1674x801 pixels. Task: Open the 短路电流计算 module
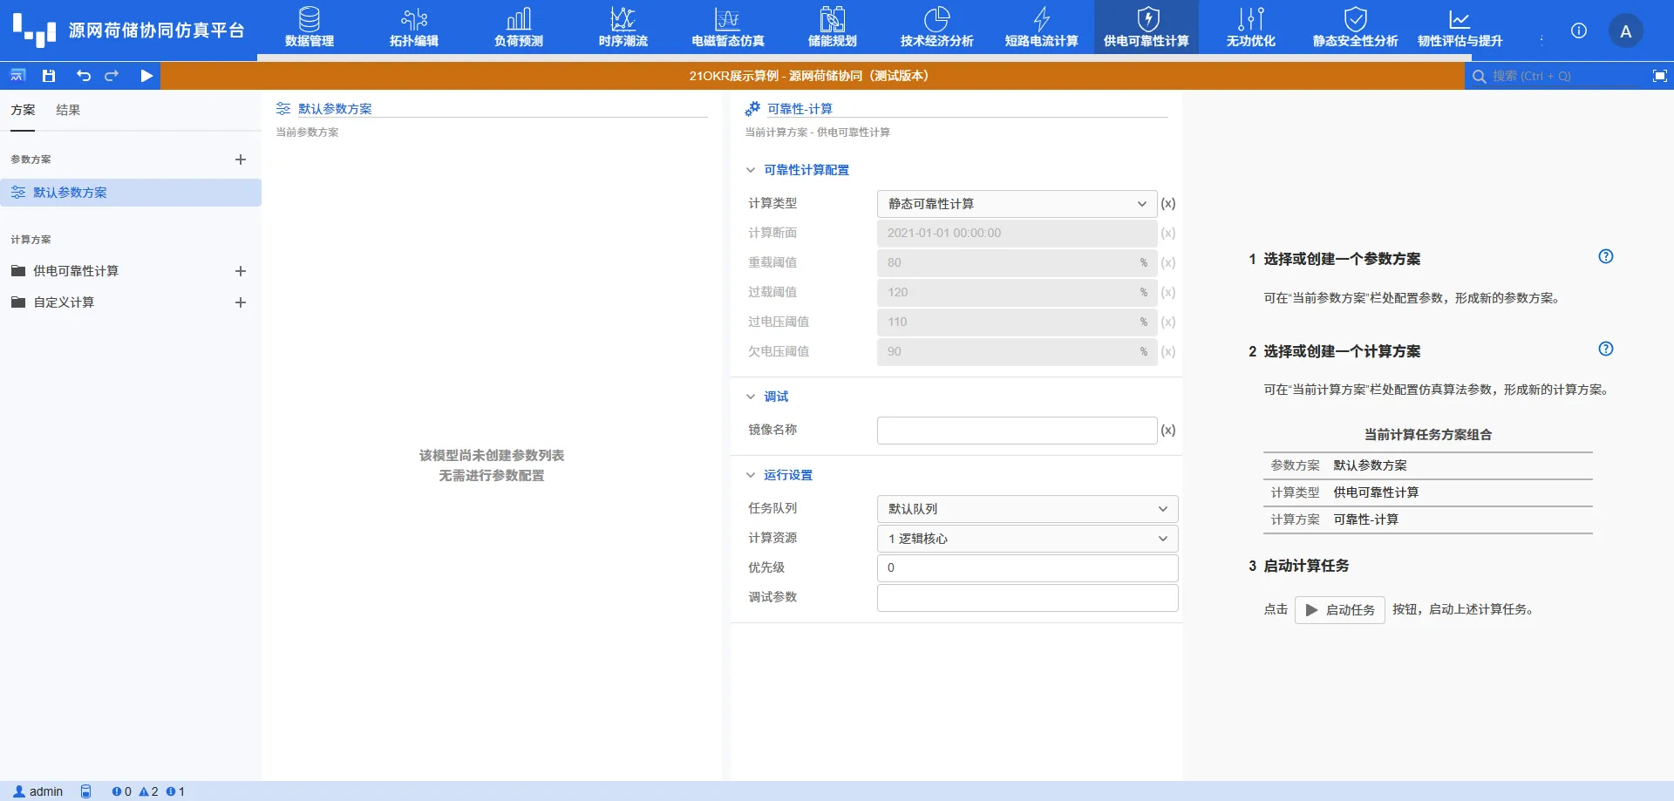(1041, 28)
